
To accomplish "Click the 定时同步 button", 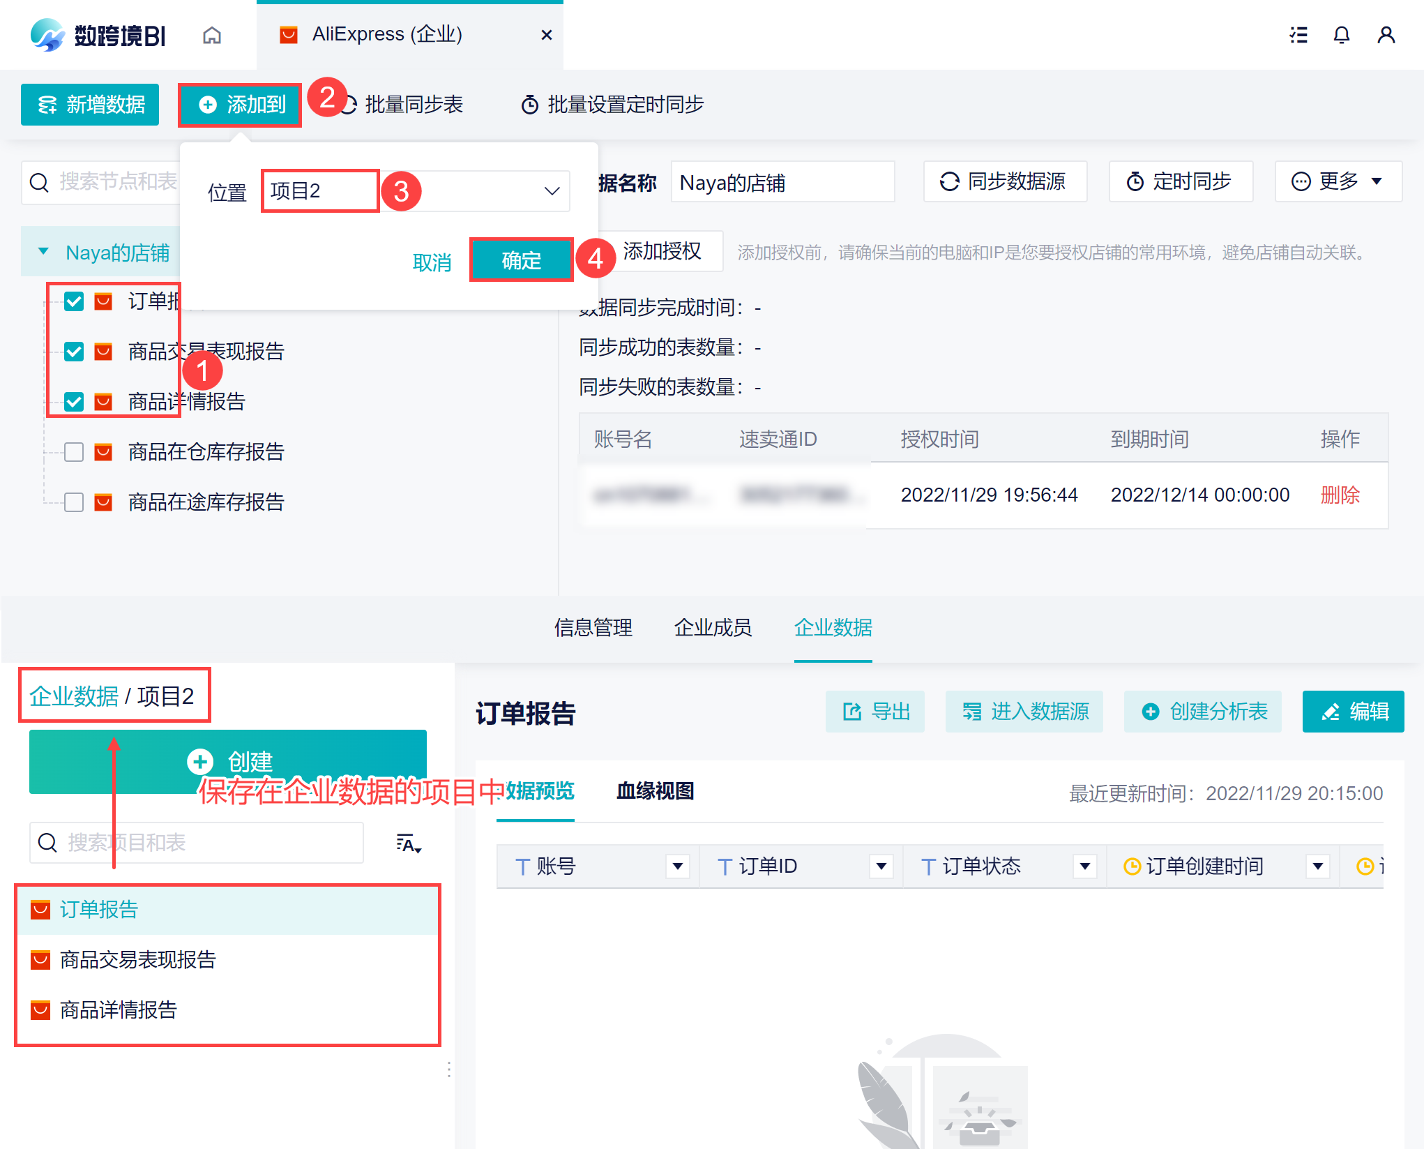I will coord(1181,181).
